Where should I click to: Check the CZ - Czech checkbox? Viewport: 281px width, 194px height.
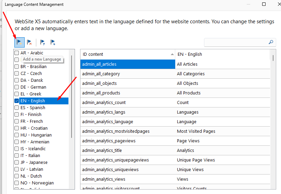[x=17, y=74]
